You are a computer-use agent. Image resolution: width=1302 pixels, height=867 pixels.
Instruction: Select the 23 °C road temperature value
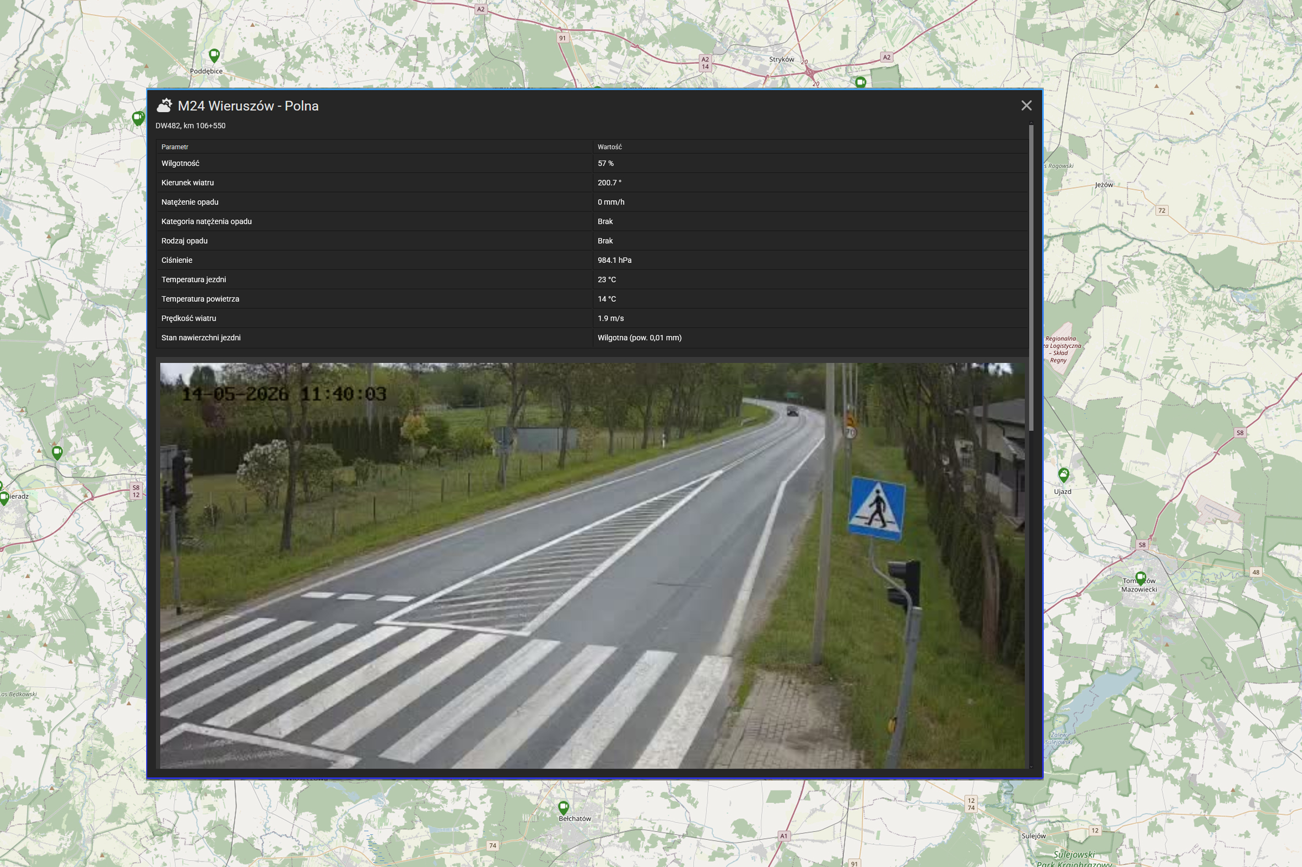[606, 279]
